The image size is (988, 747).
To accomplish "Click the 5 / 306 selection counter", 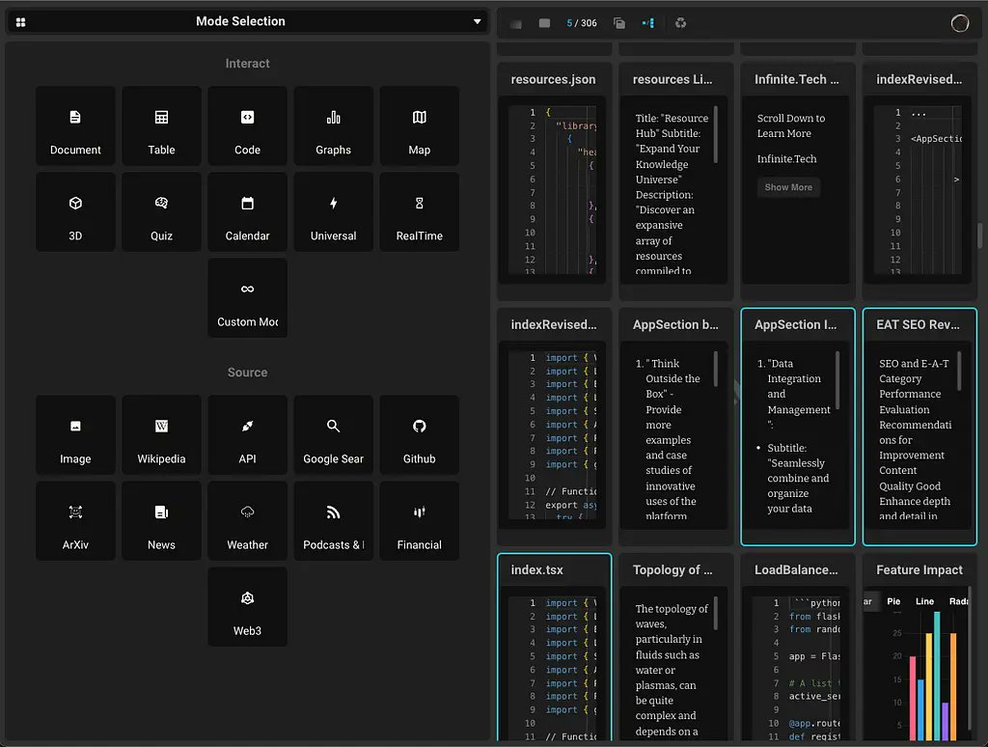I will pyautogui.click(x=582, y=23).
